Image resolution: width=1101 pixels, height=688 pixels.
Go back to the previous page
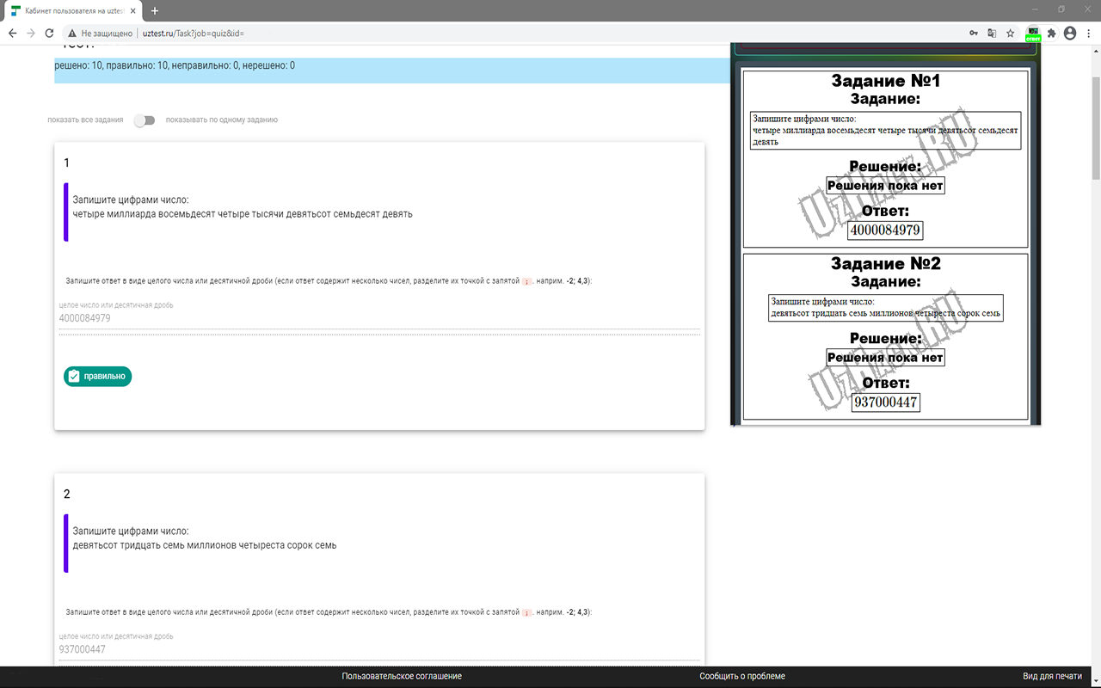pyautogui.click(x=12, y=34)
